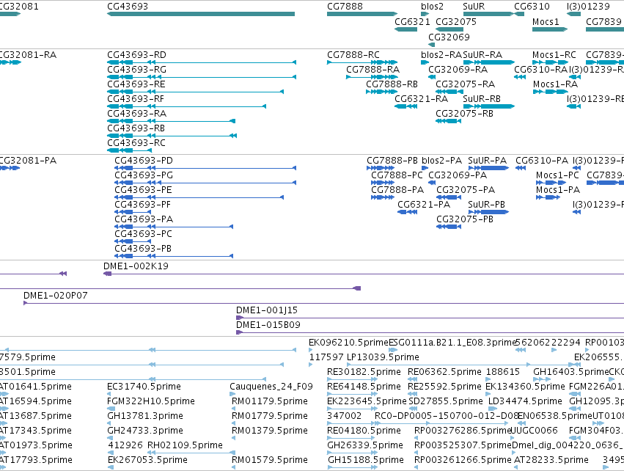Click EST RE30182.5prime
The height and width of the screenshot is (471, 624).
(364, 372)
